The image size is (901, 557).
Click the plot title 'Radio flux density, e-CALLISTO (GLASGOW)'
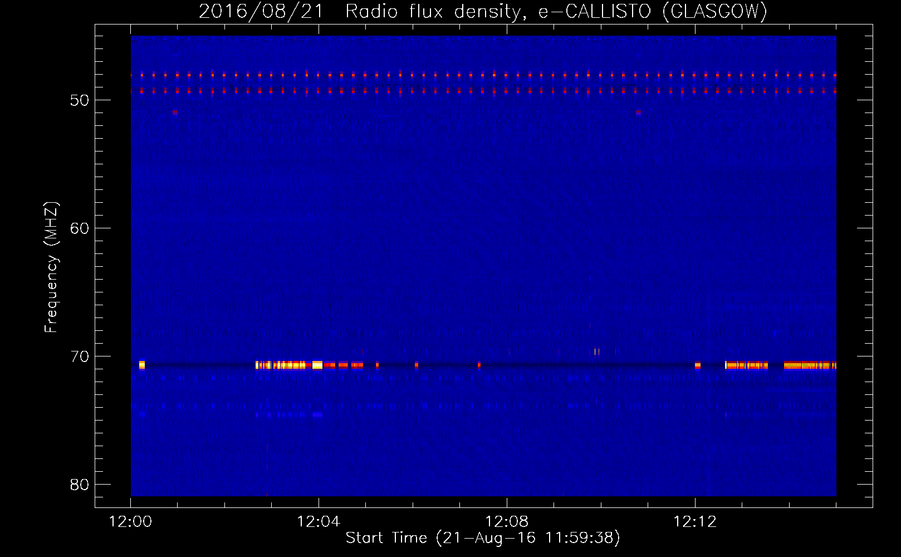point(556,11)
